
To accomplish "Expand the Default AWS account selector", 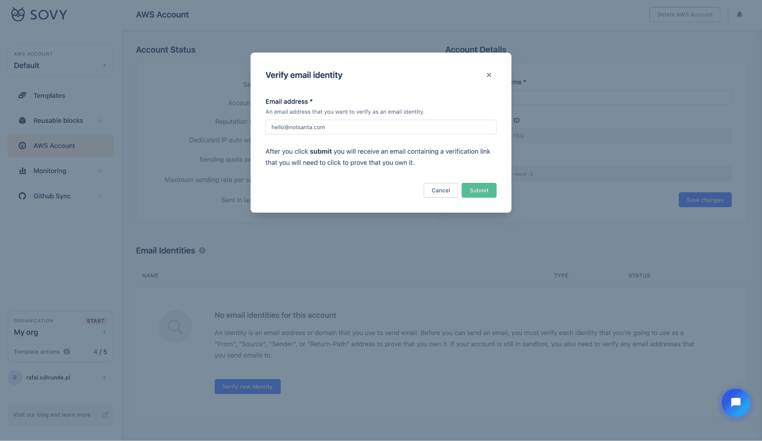I will 60,60.
